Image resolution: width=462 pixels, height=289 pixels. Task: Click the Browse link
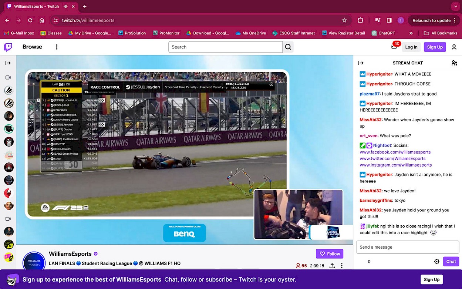[x=32, y=47]
